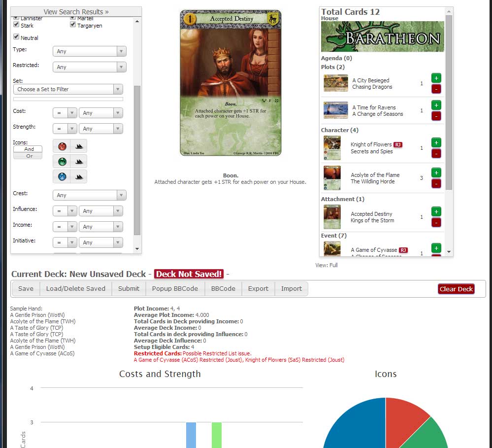The image size is (492, 448).
Task: Open Load/Delete Saved
Action: coord(76,288)
